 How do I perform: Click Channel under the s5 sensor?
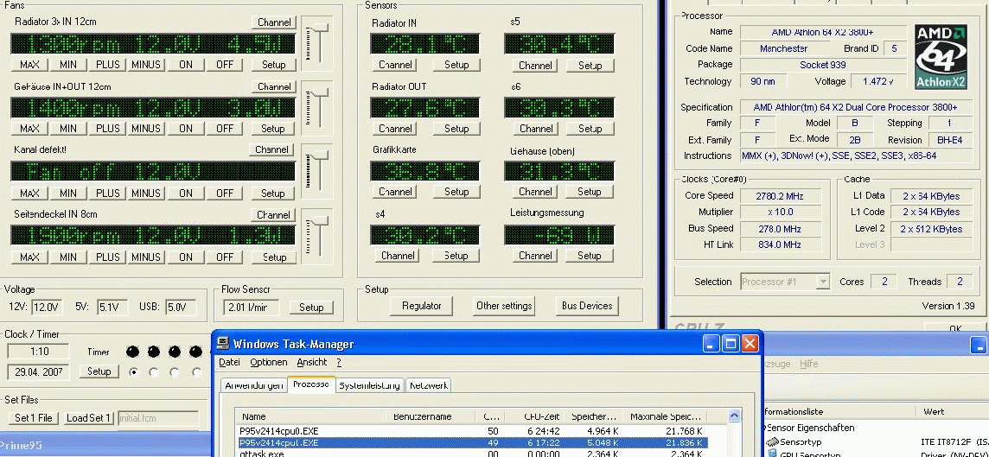(535, 65)
